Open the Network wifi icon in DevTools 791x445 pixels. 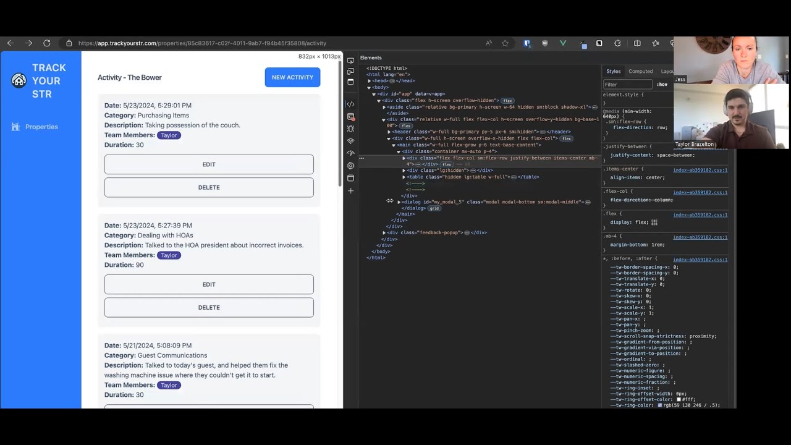(350, 141)
